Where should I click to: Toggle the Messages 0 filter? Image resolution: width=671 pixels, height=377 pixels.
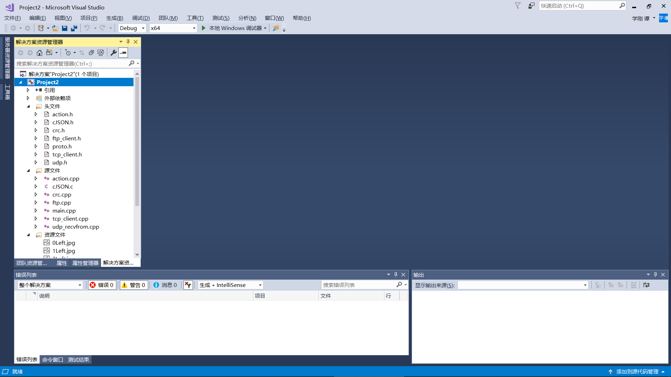pos(165,285)
